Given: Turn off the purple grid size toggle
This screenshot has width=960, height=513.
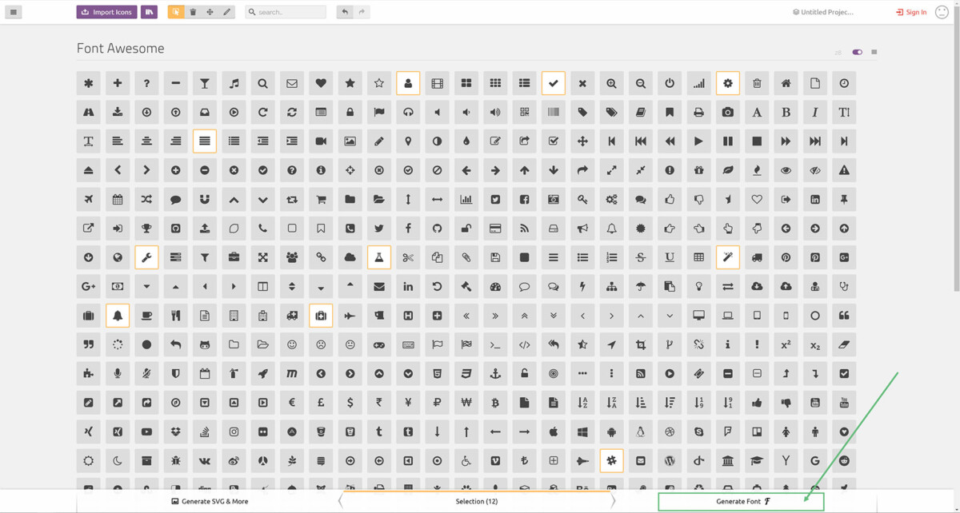Looking at the screenshot, I should click(x=857, y=51).
